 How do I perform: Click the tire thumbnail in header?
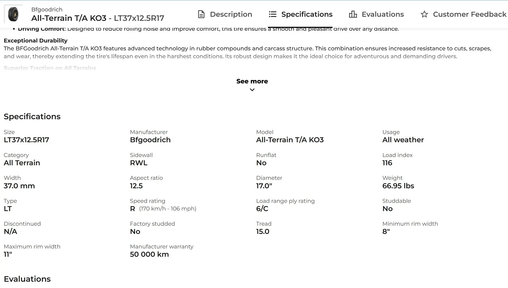(x=13, y=14)
